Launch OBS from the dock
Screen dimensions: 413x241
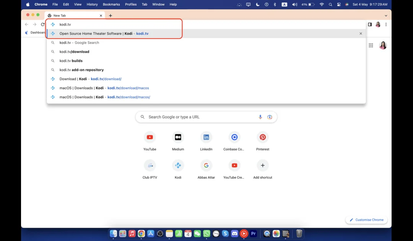160,233
